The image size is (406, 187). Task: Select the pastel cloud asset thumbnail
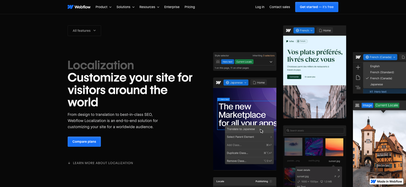click(294, 147)
